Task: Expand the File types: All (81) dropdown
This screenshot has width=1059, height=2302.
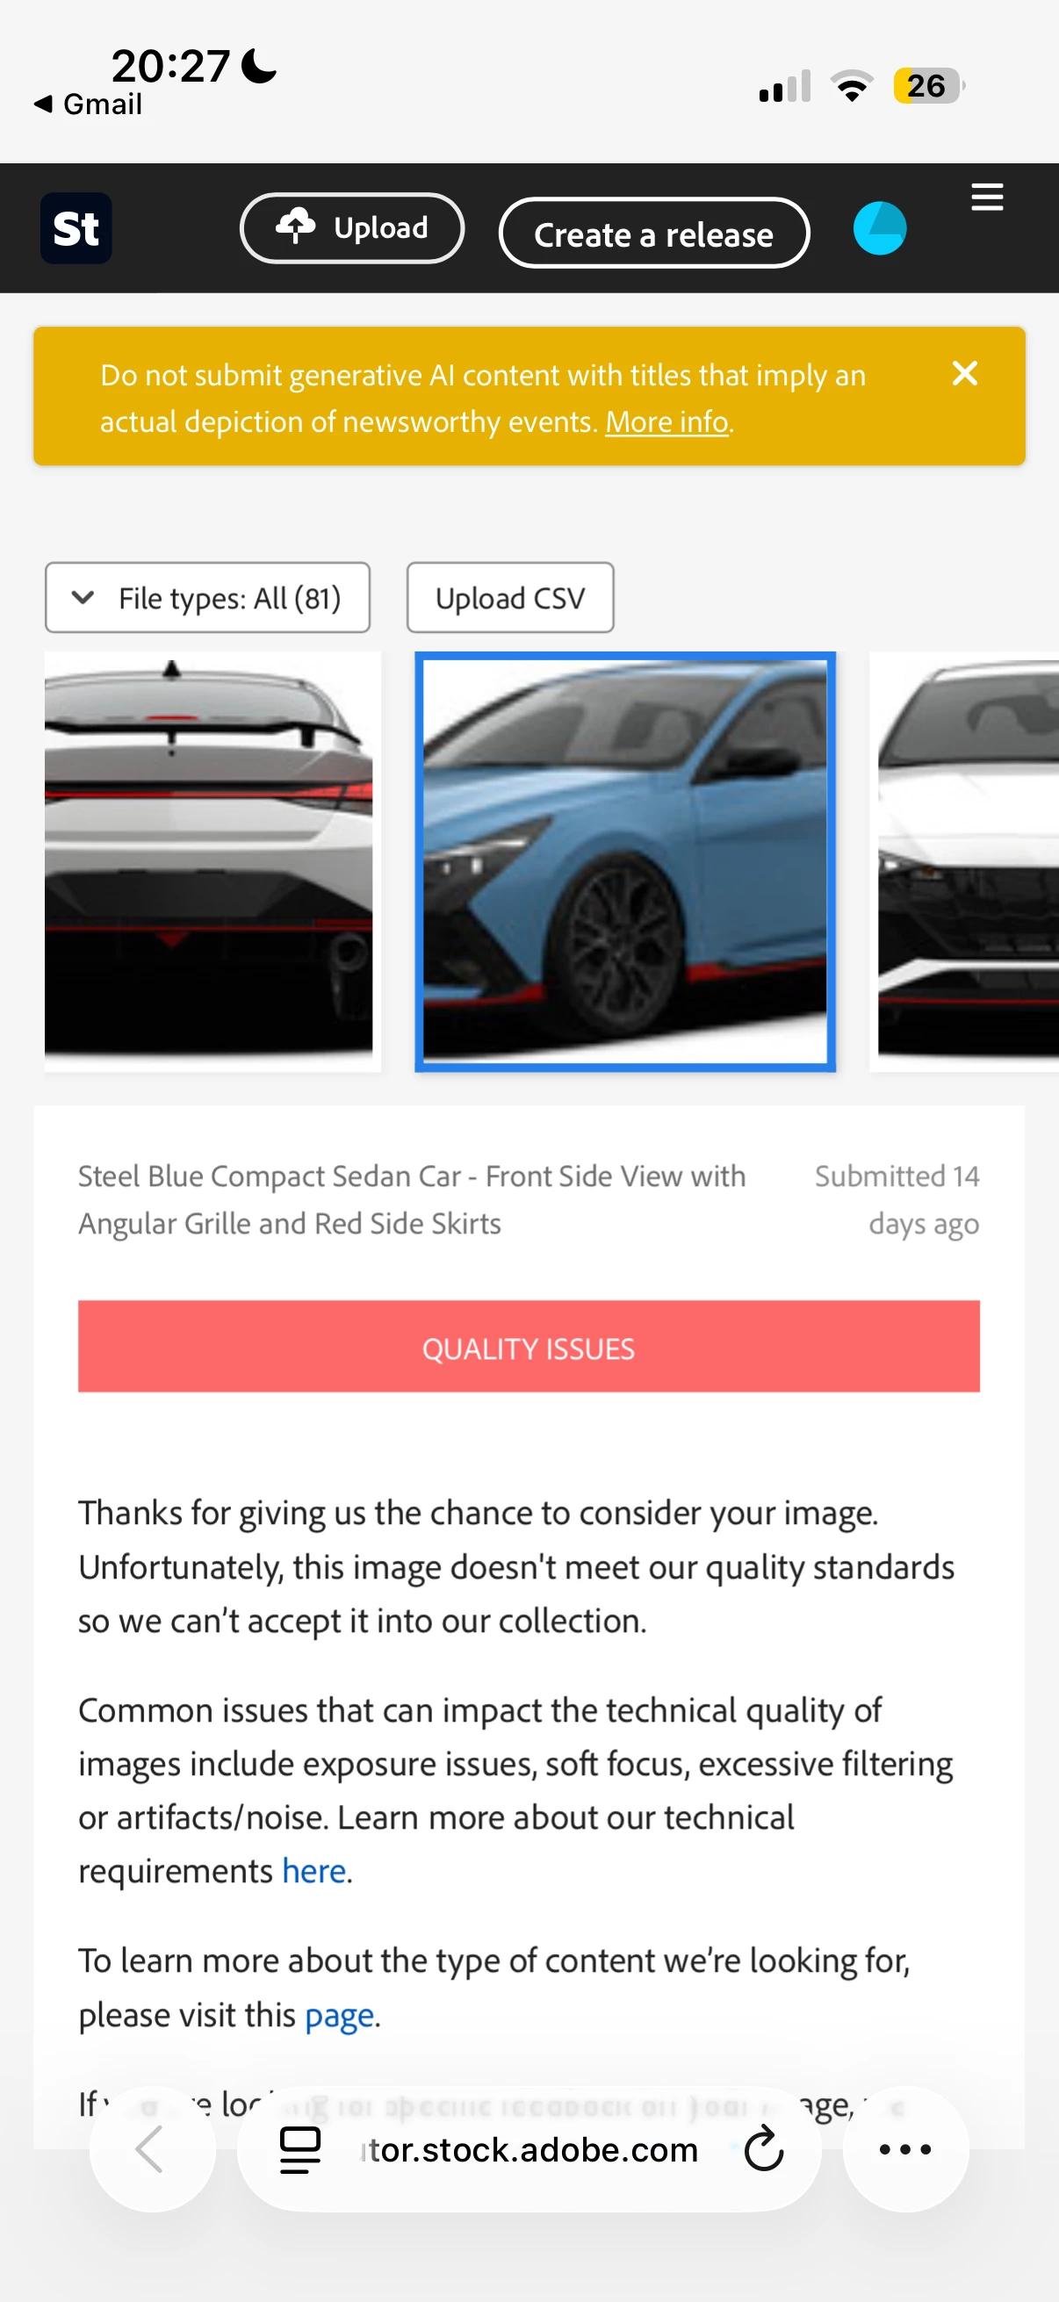Action: tap(207, 598)
